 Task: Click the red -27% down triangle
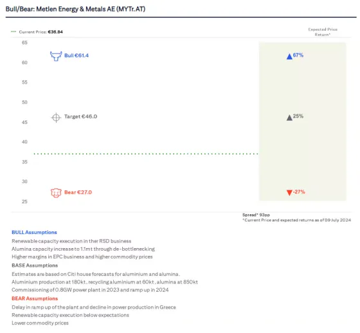(x=289, y=192)
